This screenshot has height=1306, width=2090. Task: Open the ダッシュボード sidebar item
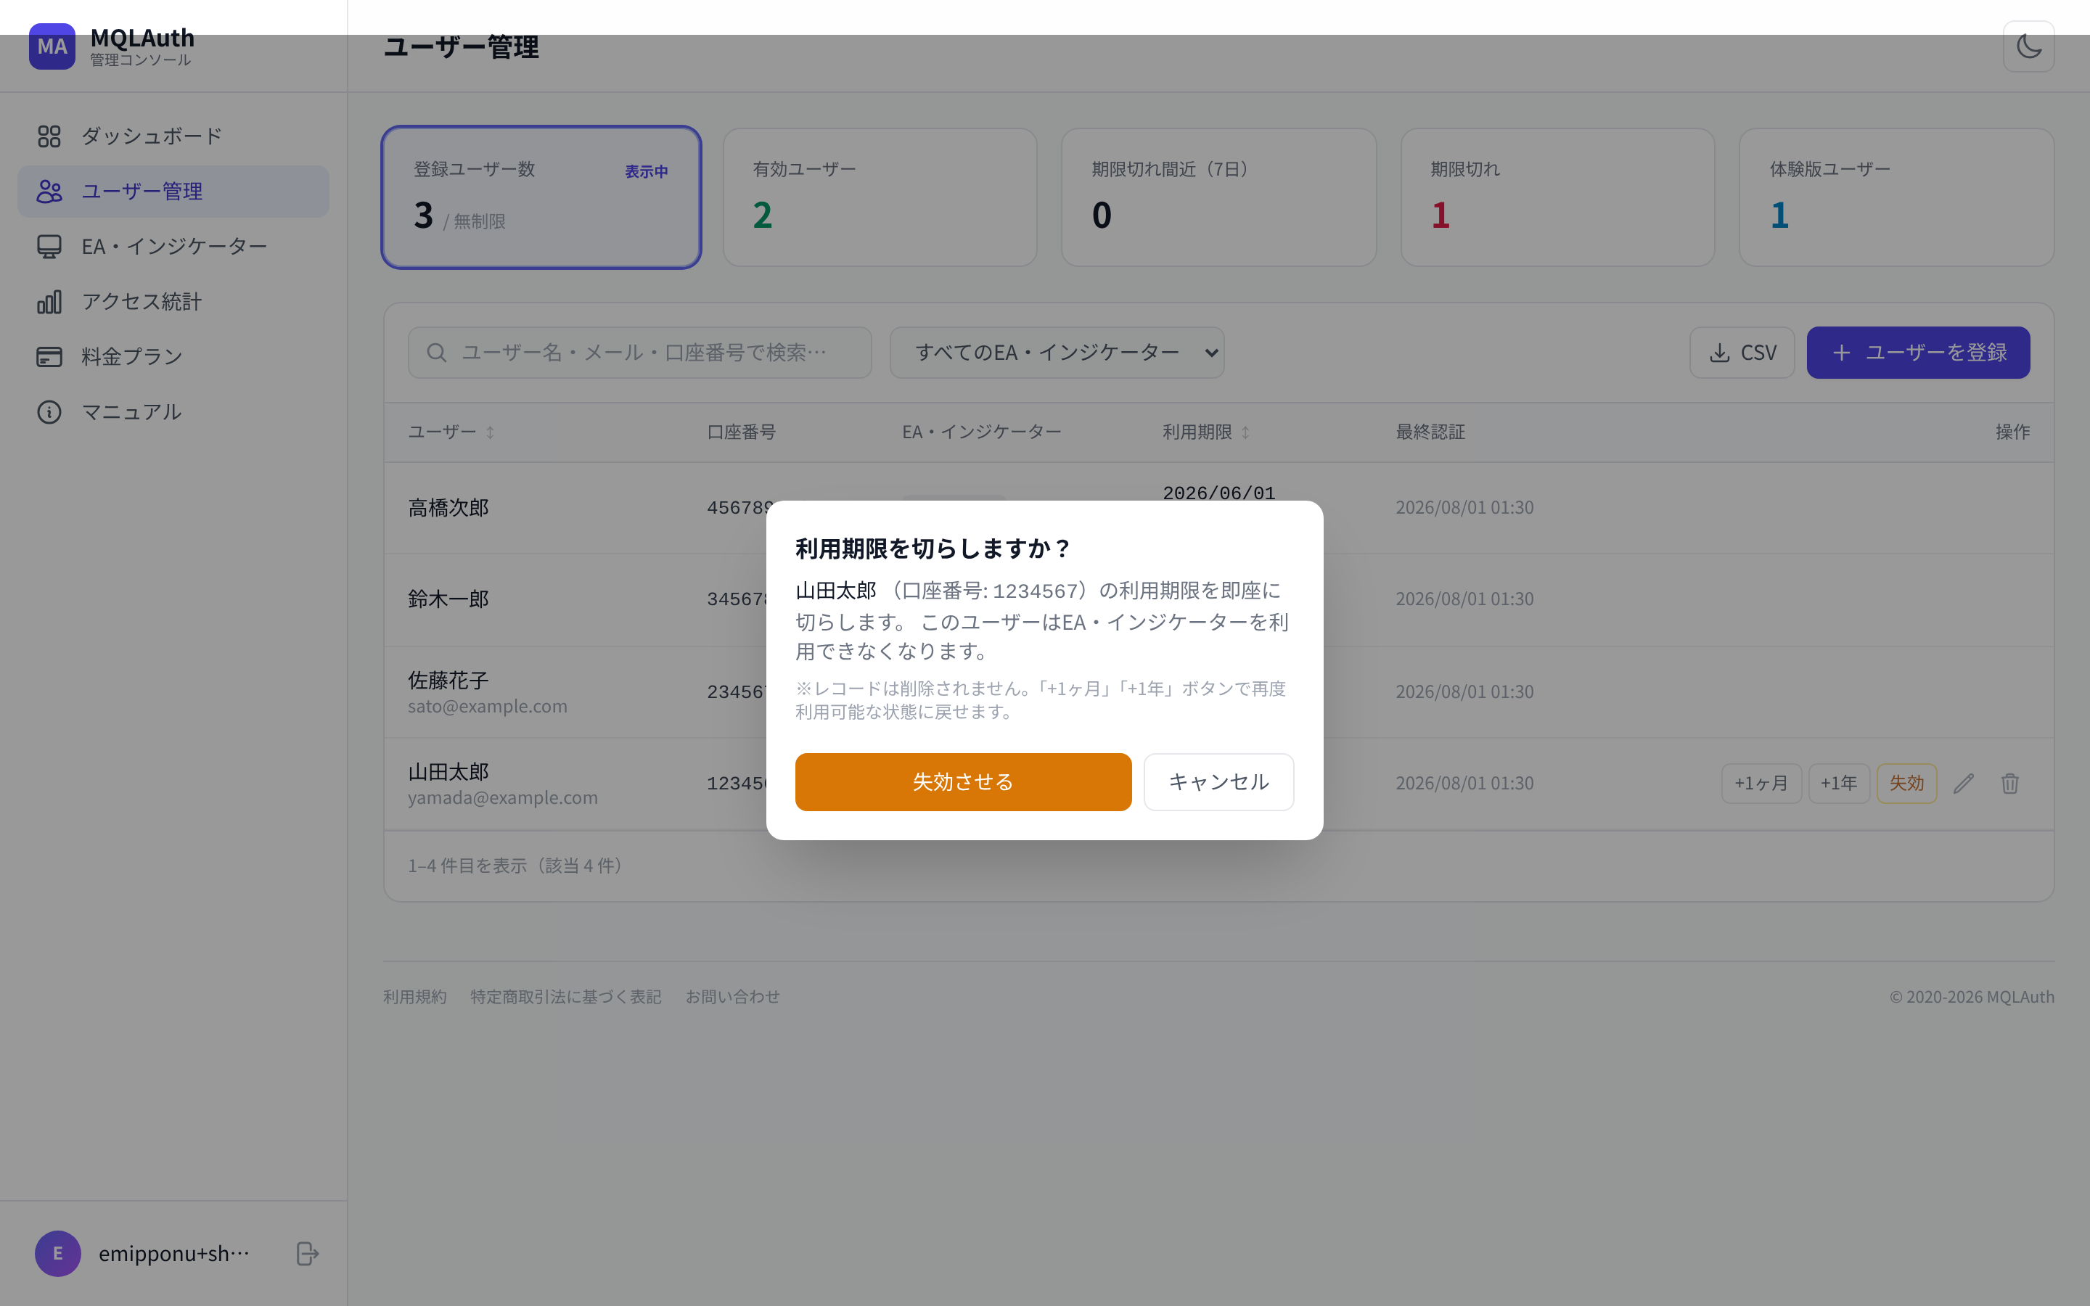tap(173, 136)
